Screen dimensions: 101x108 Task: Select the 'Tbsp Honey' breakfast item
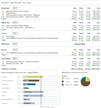click(x=51, y=13)
